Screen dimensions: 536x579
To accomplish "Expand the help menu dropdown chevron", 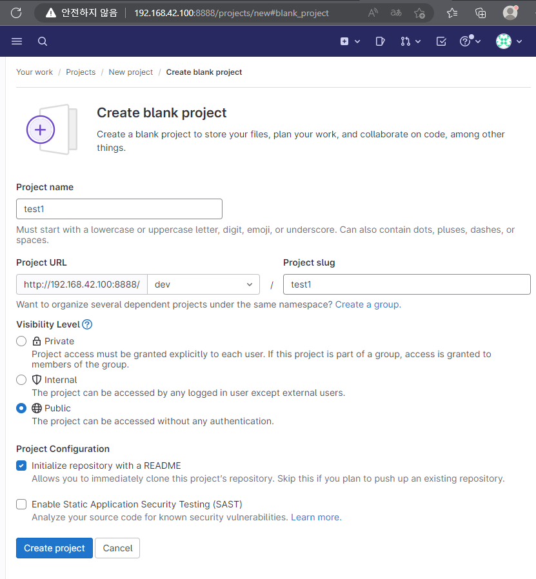I will coord(478,41).
